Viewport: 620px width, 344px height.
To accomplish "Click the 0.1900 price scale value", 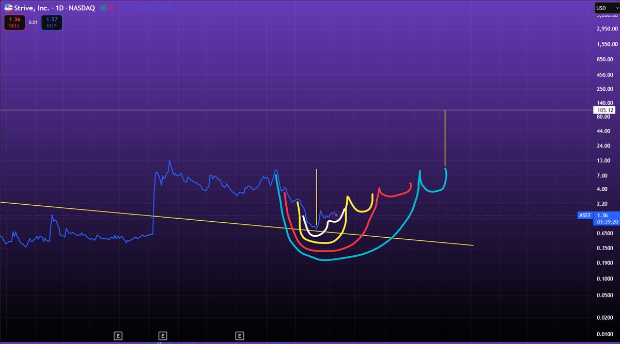I will [x=604, y=263].
